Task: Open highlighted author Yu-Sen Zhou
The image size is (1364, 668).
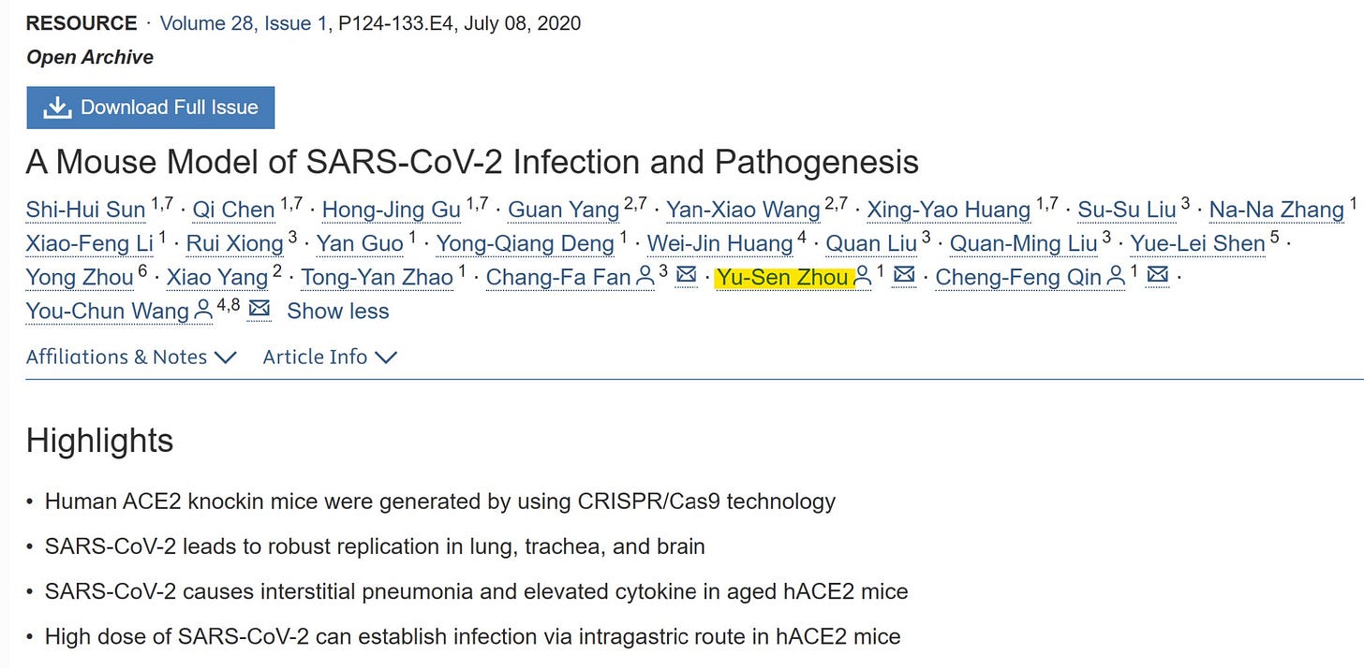Action: point(783,277)
